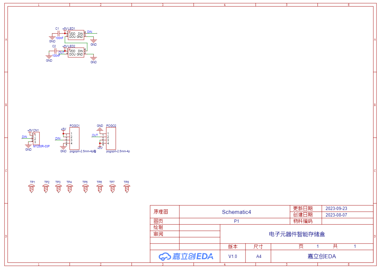This screenshot has width=381, height=269.
Task: Click the POGO1 connector body
Action: (75, 138)
